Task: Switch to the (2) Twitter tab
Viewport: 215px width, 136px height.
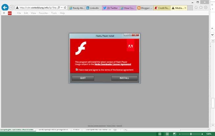Action: coord(111,8)
